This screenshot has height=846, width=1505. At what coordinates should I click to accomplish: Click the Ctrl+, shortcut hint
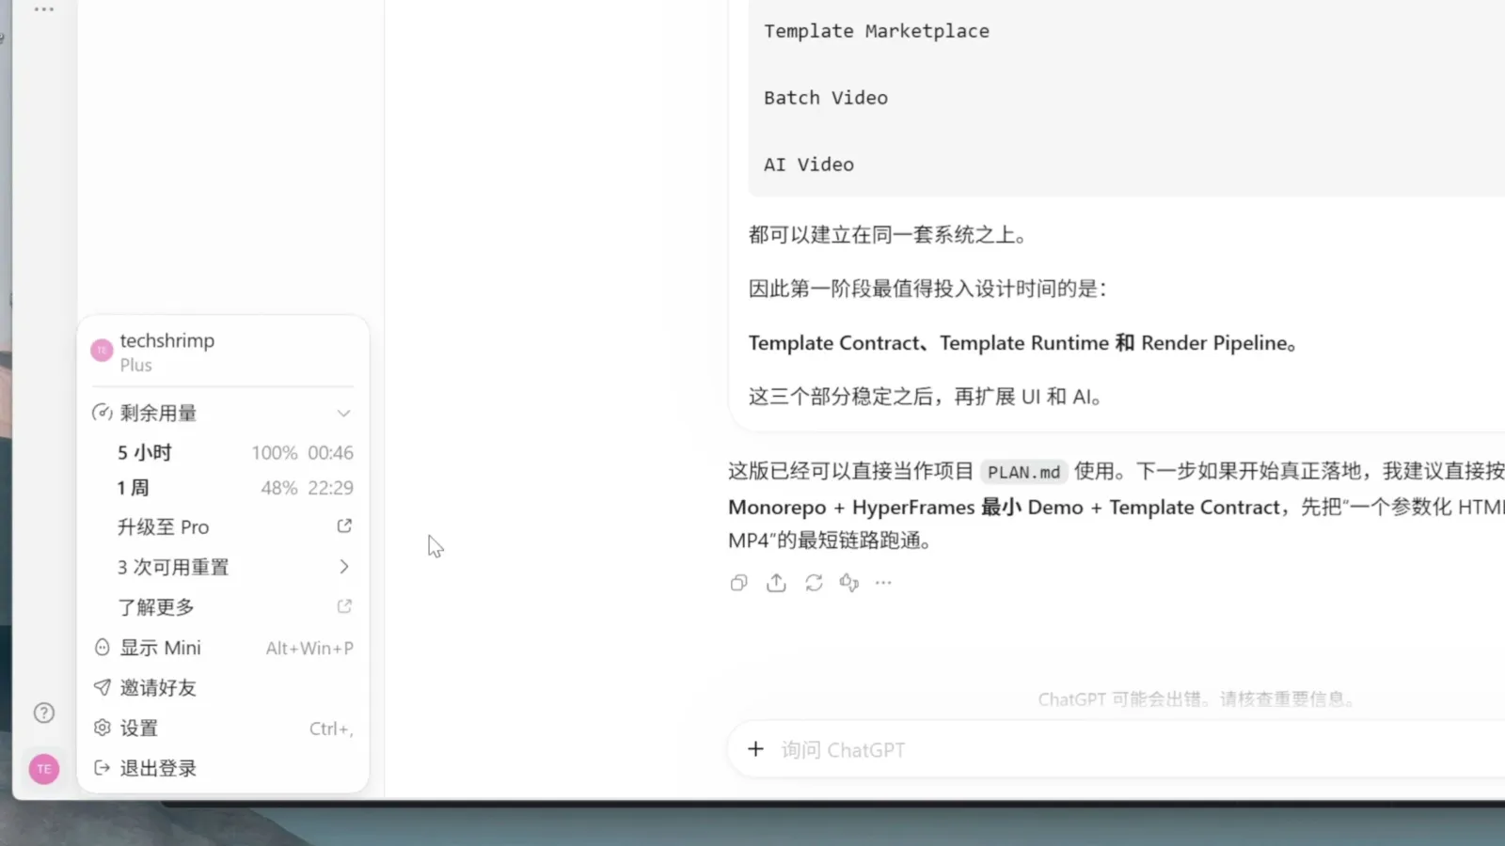coord(331,728)
